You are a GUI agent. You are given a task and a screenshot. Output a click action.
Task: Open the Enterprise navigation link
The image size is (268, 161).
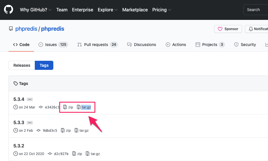[83, 10]
